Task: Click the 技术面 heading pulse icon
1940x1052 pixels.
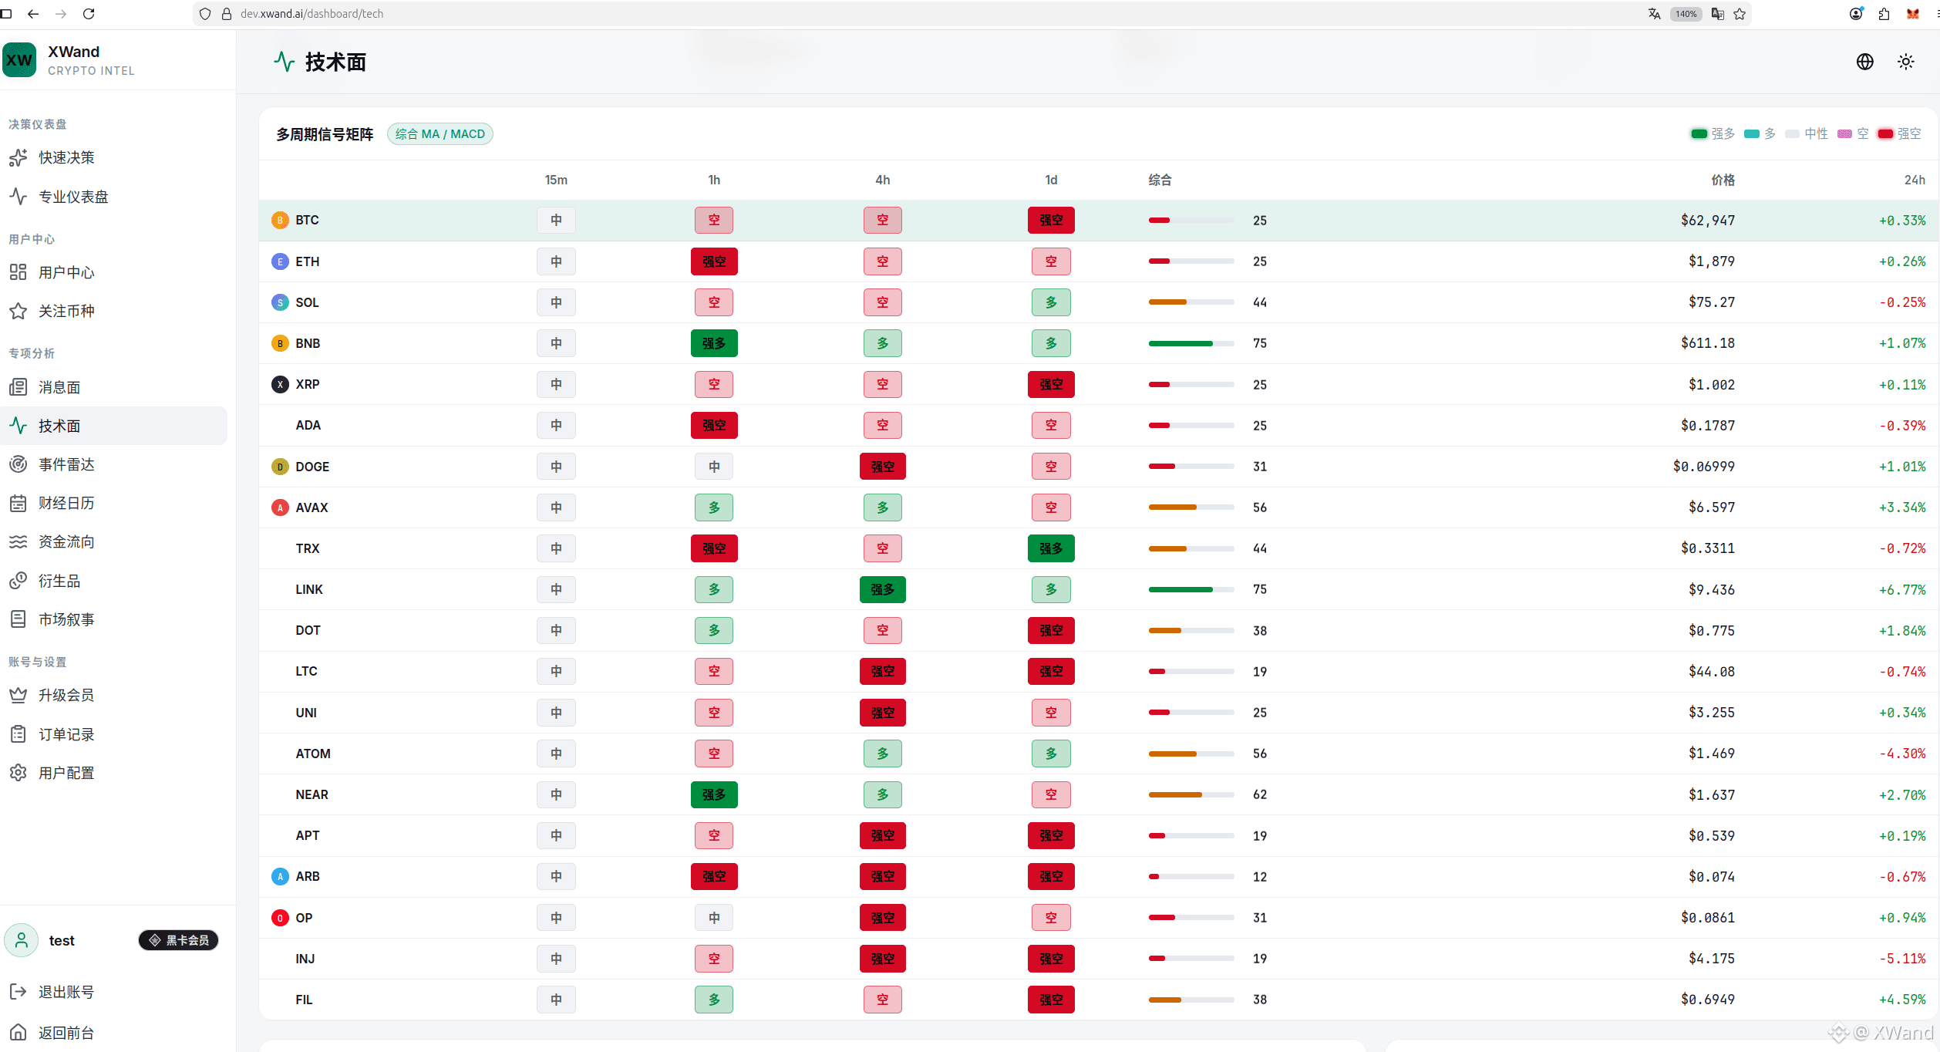Action: coord(285,62)
